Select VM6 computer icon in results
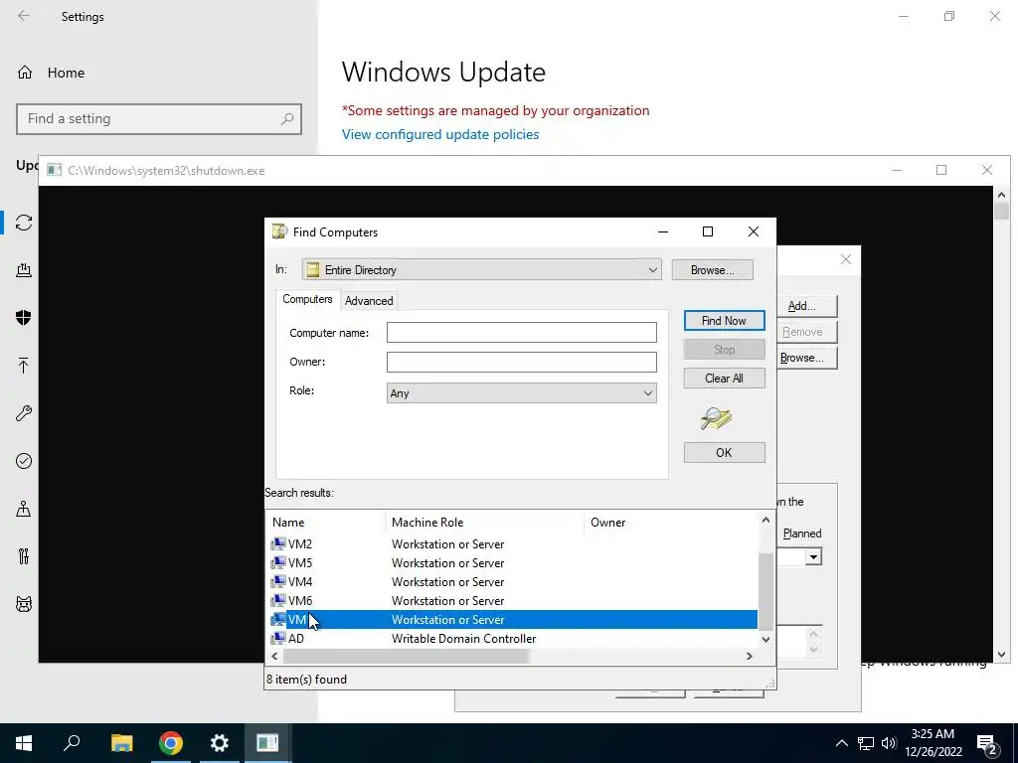Viewport: 1018px width, 763px height. tap(278, 600)
